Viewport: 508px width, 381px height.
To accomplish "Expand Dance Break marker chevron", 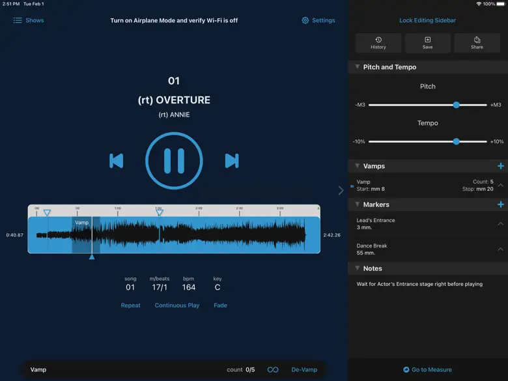I will (x=501, y=249).
